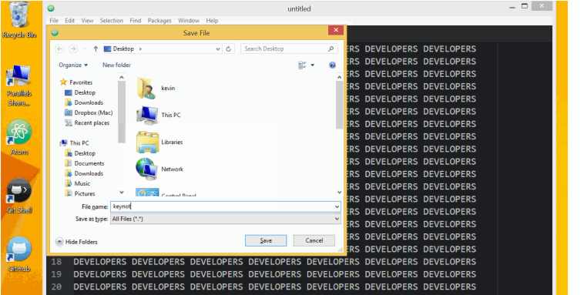Expand the Save as type combo box
Image resolution: width=584 pixels, height=295 pixels.
click(x=225, y=219)
